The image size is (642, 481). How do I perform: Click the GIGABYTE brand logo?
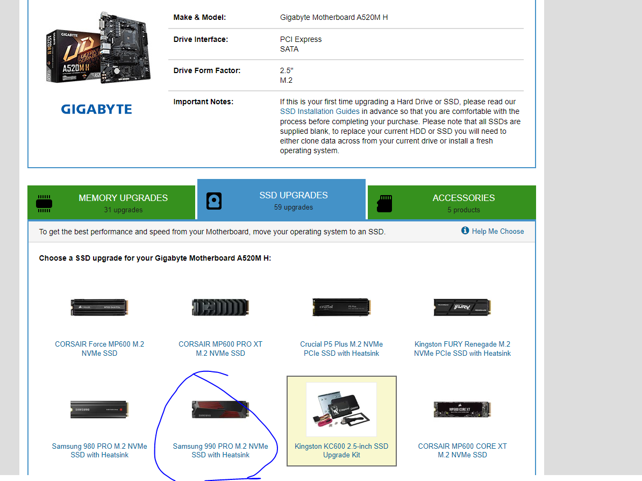97,109
